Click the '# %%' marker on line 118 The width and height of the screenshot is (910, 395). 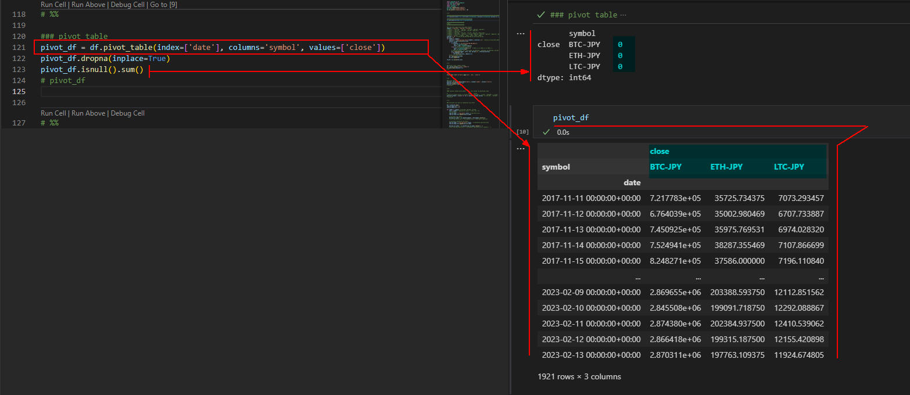(x=49, y=15)
